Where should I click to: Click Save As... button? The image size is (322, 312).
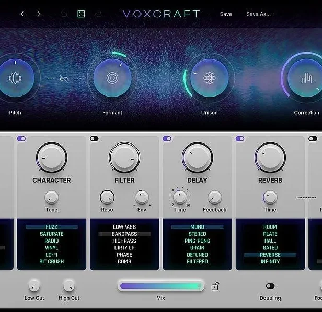coord(258,14)
